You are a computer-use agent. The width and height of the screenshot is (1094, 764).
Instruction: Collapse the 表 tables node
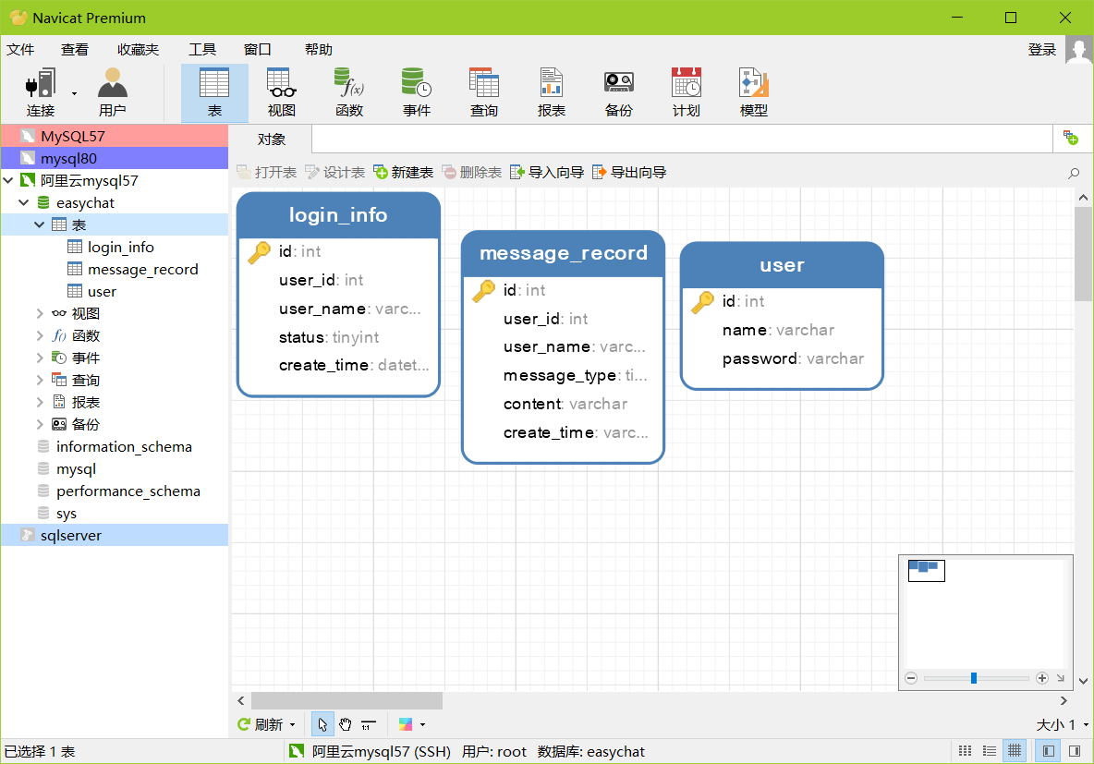coord(39,224)
